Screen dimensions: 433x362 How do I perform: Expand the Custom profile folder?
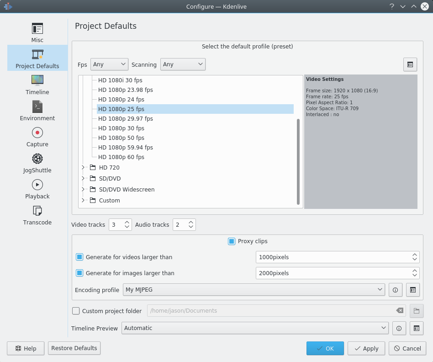click(x=83, y=200)
